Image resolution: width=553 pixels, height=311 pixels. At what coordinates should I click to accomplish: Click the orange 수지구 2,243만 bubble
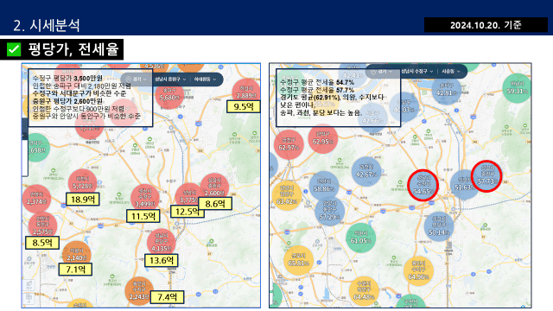tap(139, 291)
